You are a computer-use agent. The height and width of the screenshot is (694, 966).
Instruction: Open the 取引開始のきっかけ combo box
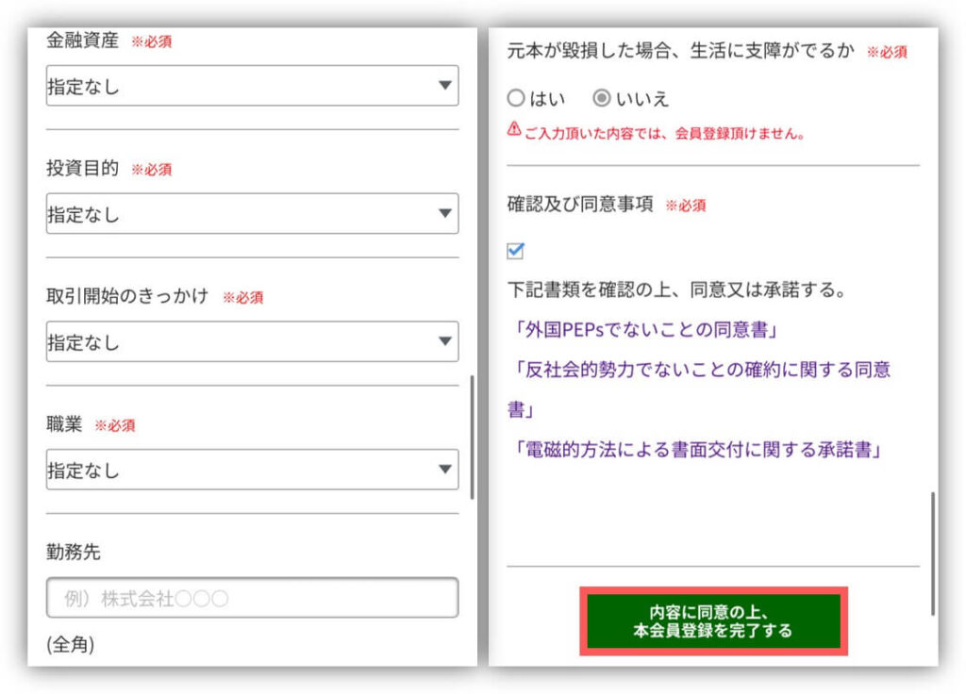(252, 341)
